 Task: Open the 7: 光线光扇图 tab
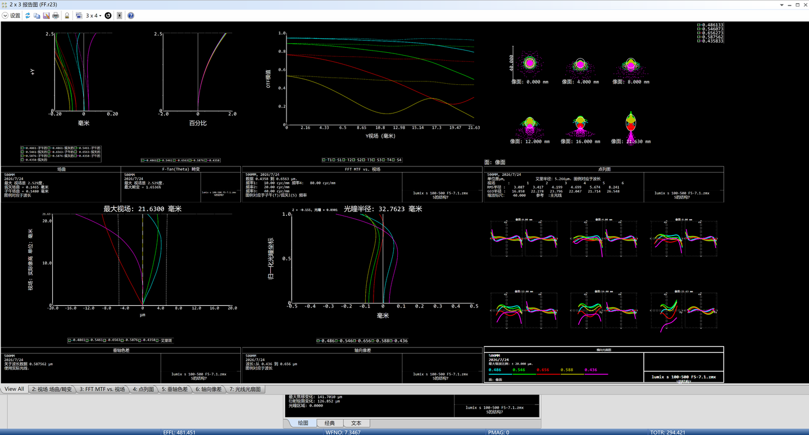(245, 389)
